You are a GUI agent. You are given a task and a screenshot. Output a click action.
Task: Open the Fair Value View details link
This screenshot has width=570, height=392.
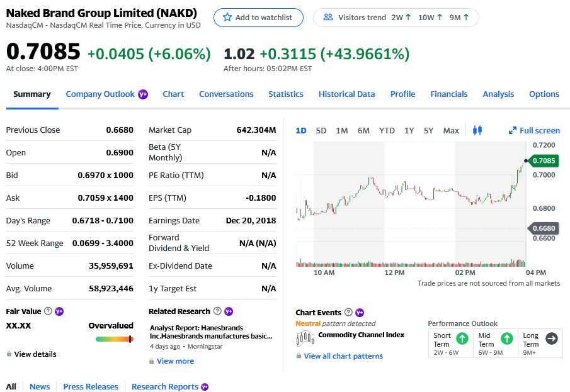pyautogui.click(x=35, y=354)
